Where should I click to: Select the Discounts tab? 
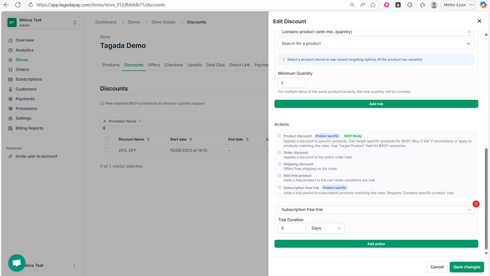(134, 65)
